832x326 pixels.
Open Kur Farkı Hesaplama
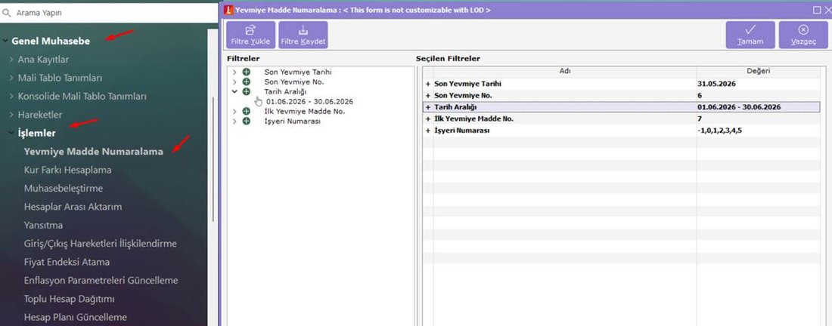tap(67, 170)
